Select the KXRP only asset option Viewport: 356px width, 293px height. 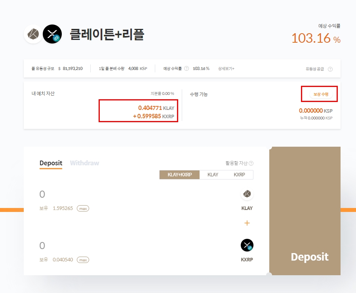[239, 175]
